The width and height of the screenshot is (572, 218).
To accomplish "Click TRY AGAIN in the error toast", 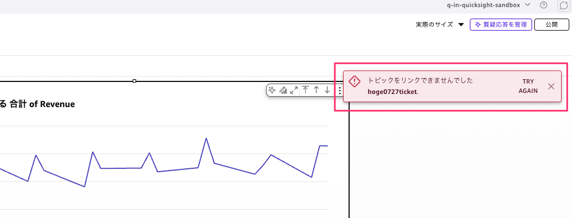I will (x=528, y=86).
